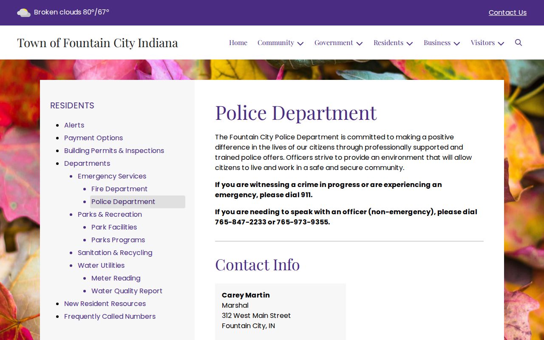Open the Departments sidebar link
The height and width of the screenshot is (340, 544).
(87, 163)
